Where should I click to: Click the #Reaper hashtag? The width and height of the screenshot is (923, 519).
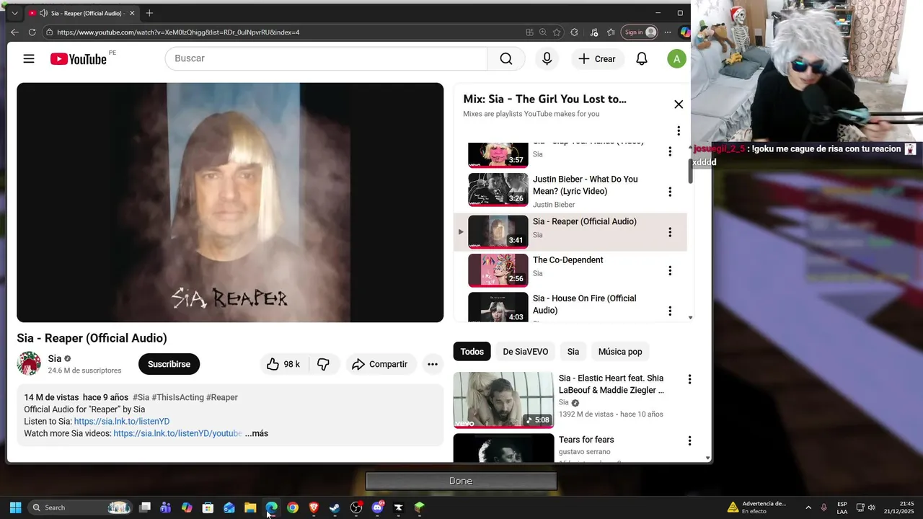222,397
